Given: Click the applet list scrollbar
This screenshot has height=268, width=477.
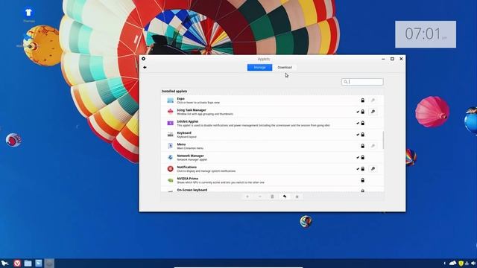Looking at the screenshot, I should pos(383,140).
